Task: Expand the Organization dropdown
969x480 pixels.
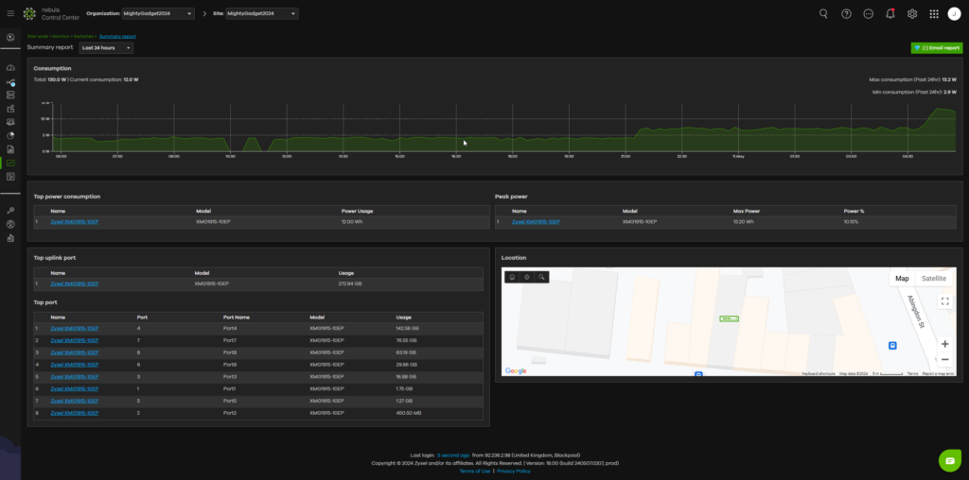Action: click(158, 14)
